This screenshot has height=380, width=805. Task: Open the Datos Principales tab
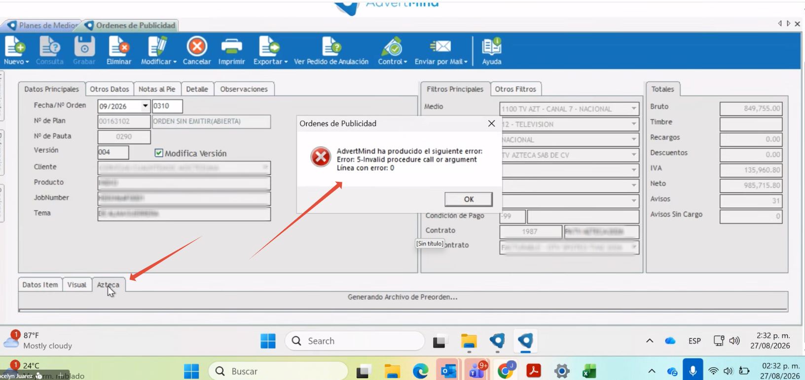[x=51, y=89]
